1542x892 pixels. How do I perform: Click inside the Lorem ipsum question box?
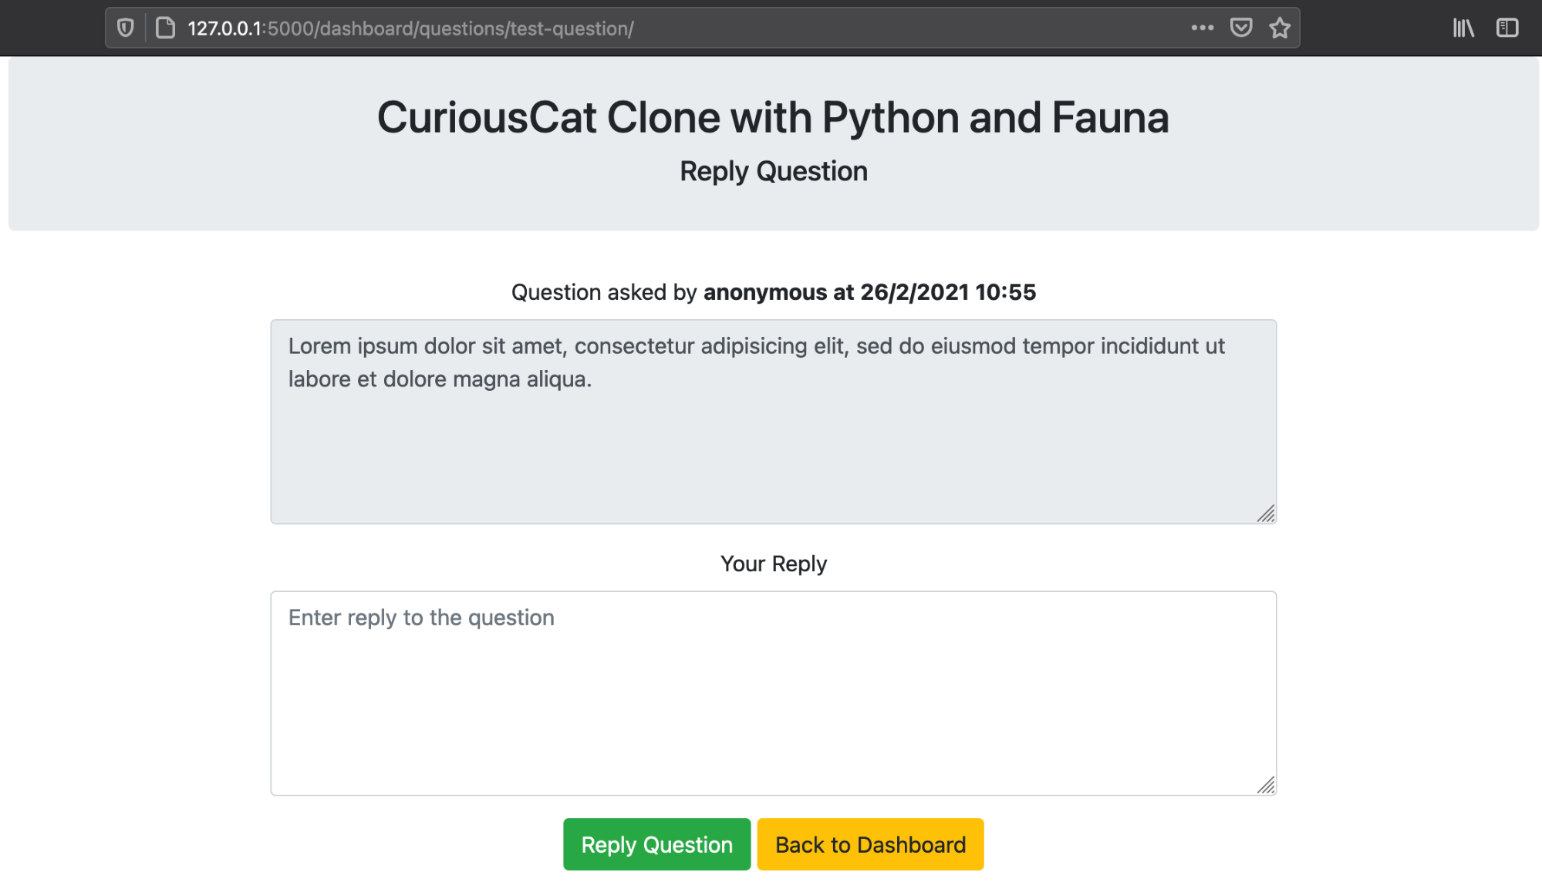click(x=771, y=420)
